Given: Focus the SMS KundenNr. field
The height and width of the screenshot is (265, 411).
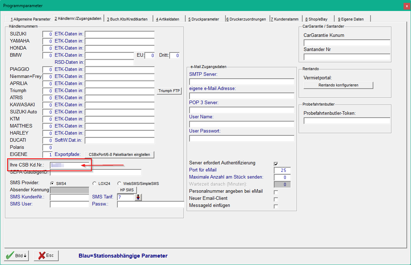Looking at the screenshot, I should point(70,197).
